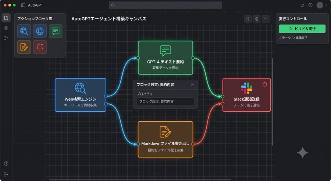Click the キーワードで情報収集 subtitle

click(81, 105)
